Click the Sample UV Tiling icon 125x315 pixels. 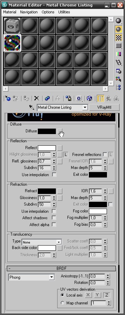[119, 46]
